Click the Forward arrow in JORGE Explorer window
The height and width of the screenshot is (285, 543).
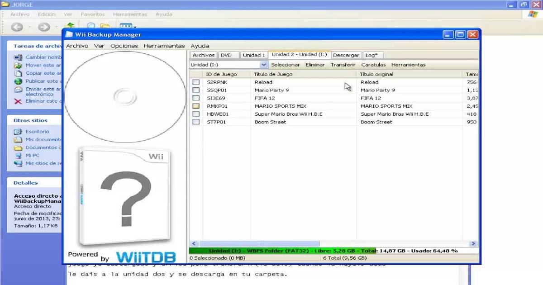43,27
